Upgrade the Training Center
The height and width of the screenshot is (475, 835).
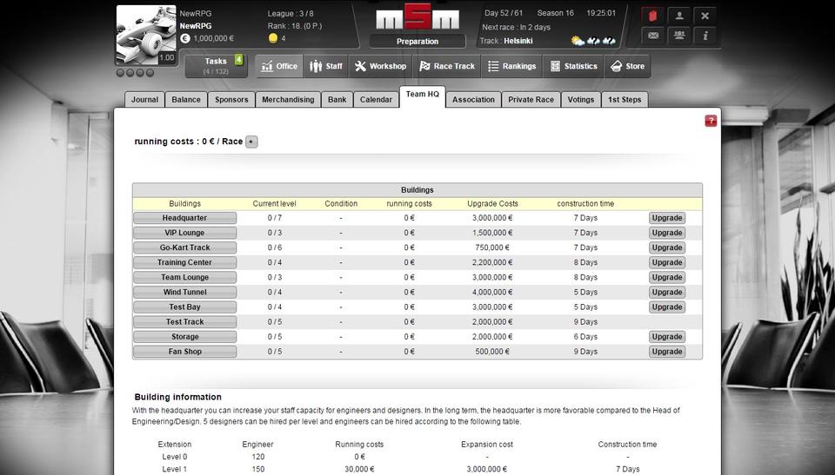click(x=667, y=263)
